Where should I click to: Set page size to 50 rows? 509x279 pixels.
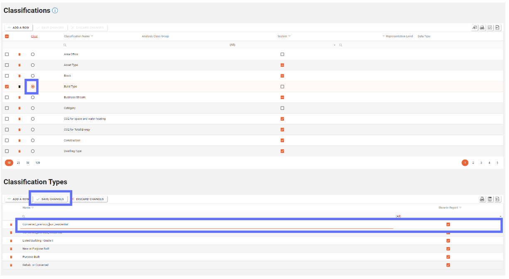pyautogui.click(x=28, y=163)
